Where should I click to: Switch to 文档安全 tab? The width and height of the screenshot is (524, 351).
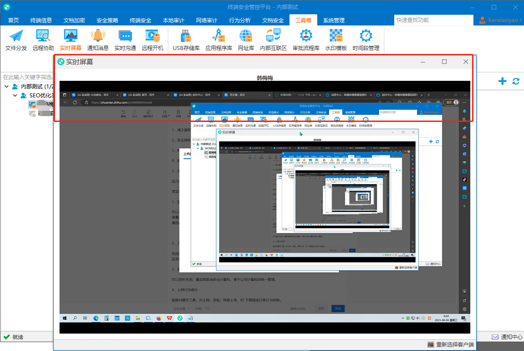(x=273, y=21)
